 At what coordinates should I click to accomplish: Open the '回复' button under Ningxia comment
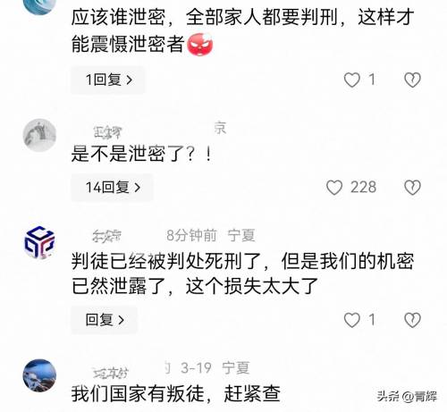[x=105, y=320]
